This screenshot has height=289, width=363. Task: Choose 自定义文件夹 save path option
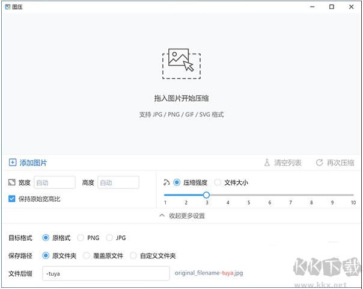pos(133,256)
